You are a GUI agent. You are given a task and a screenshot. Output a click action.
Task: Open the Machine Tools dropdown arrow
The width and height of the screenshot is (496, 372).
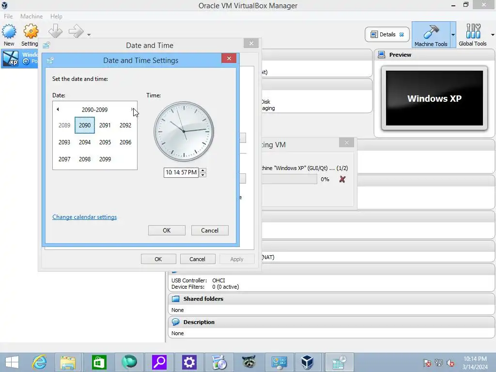[x=453, y=34]
